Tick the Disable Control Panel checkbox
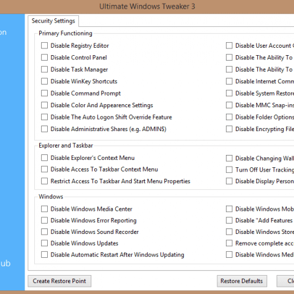This screenshot has width=294, height=294. pyautogui.click(x=44, y=58)
